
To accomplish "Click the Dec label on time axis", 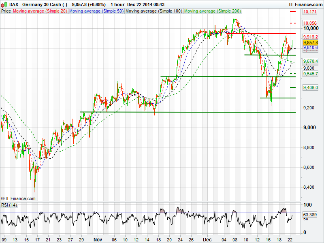I will tap(207, 239).
